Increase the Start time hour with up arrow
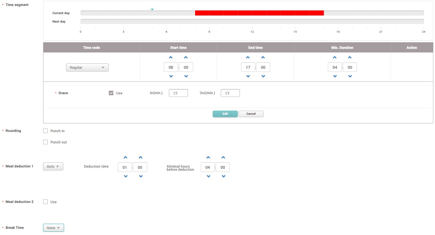The height and width of the screenshot is (235, 435). pyautogui.click(x=171, y=57)
